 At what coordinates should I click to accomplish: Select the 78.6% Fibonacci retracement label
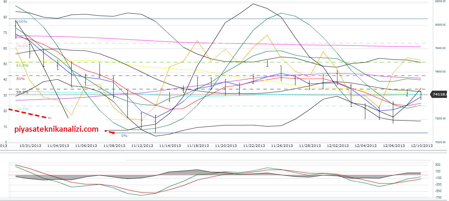pyautogui.click(x=22, y=46)
